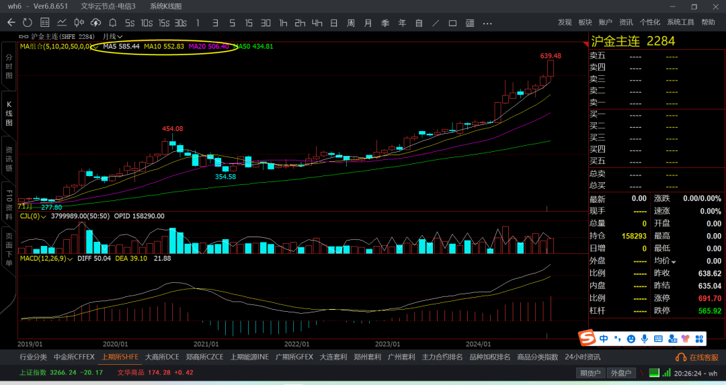Click the 期货户 account button
Screen dimensions: 726x385
(x=590, y=373)
